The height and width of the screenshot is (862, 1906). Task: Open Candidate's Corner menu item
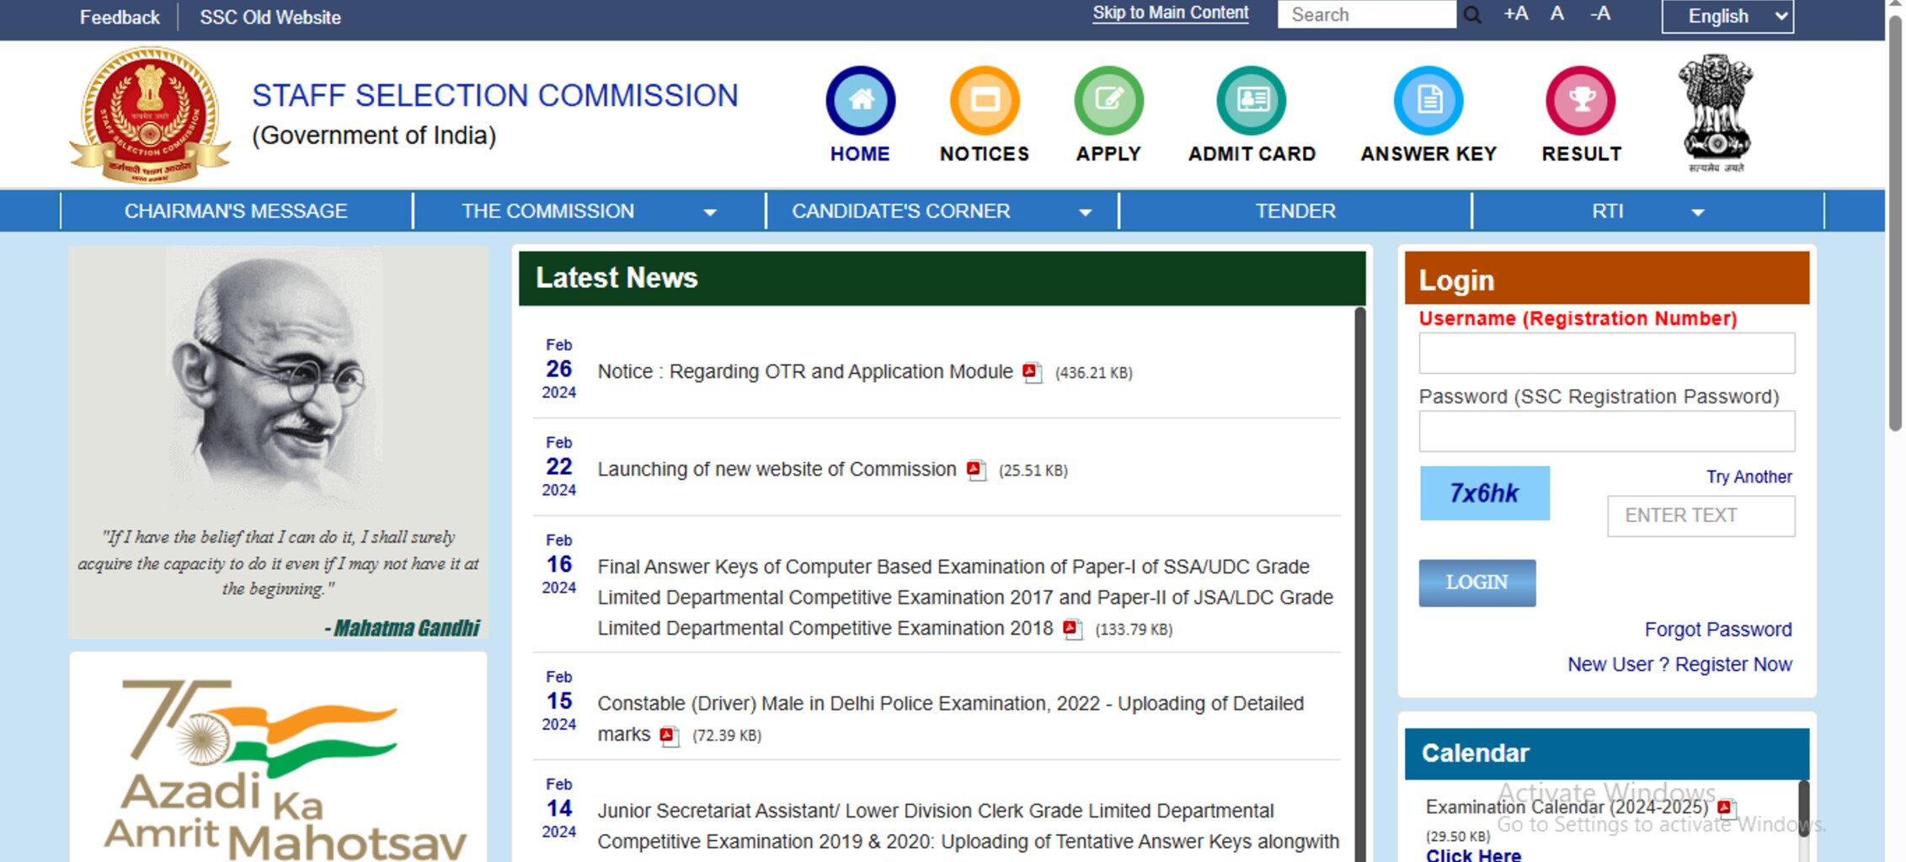click(900, 210)
